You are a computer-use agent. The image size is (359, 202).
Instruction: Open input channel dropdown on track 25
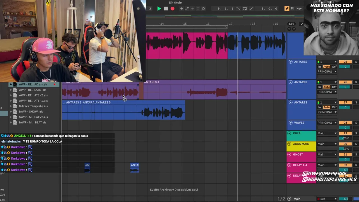point(327,62)
